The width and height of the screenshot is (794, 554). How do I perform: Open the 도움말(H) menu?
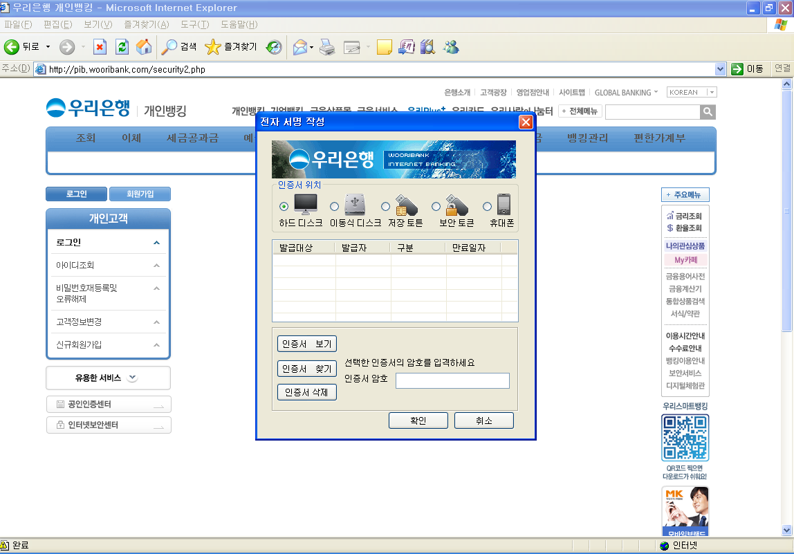(x=239, y=24)
